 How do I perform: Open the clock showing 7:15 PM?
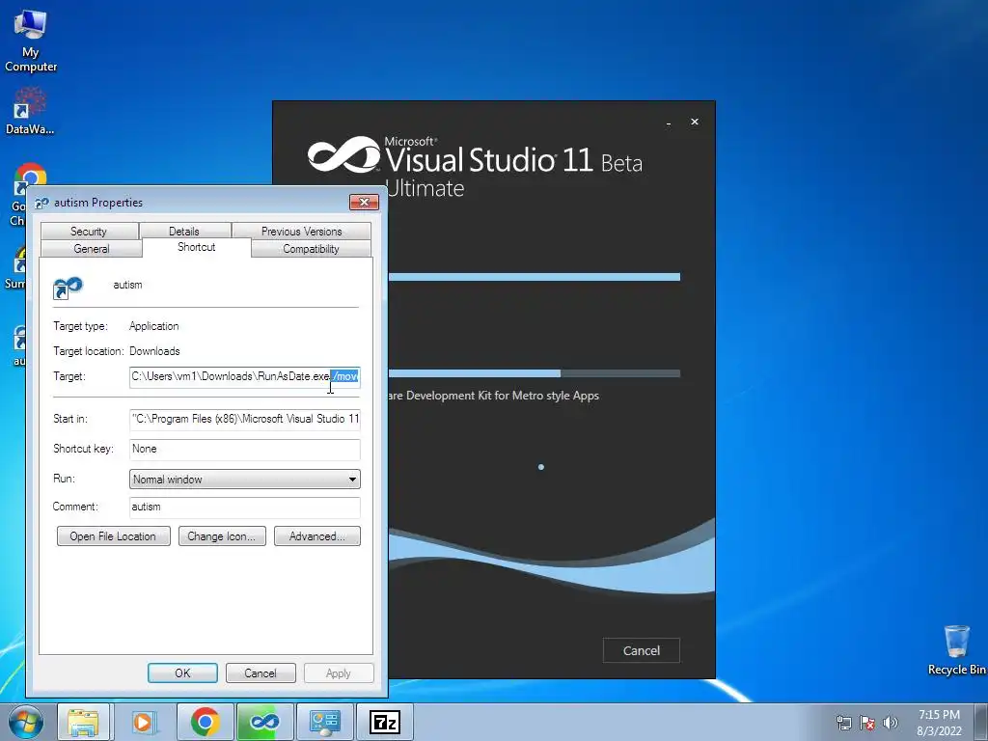(x=939, y=723)
